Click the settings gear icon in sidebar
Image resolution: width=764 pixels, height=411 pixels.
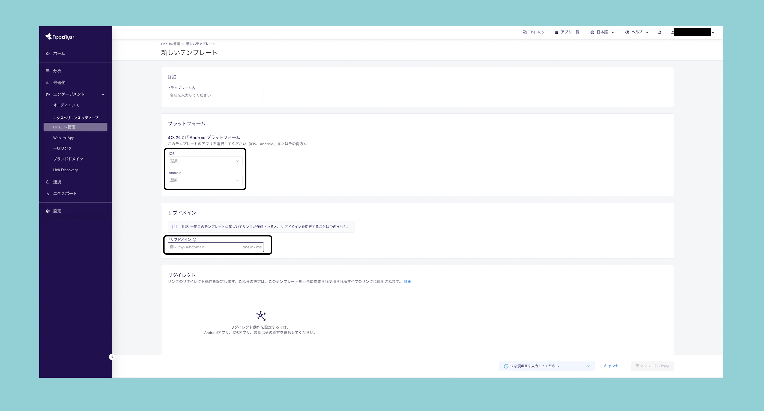click(x=48, y=211)
